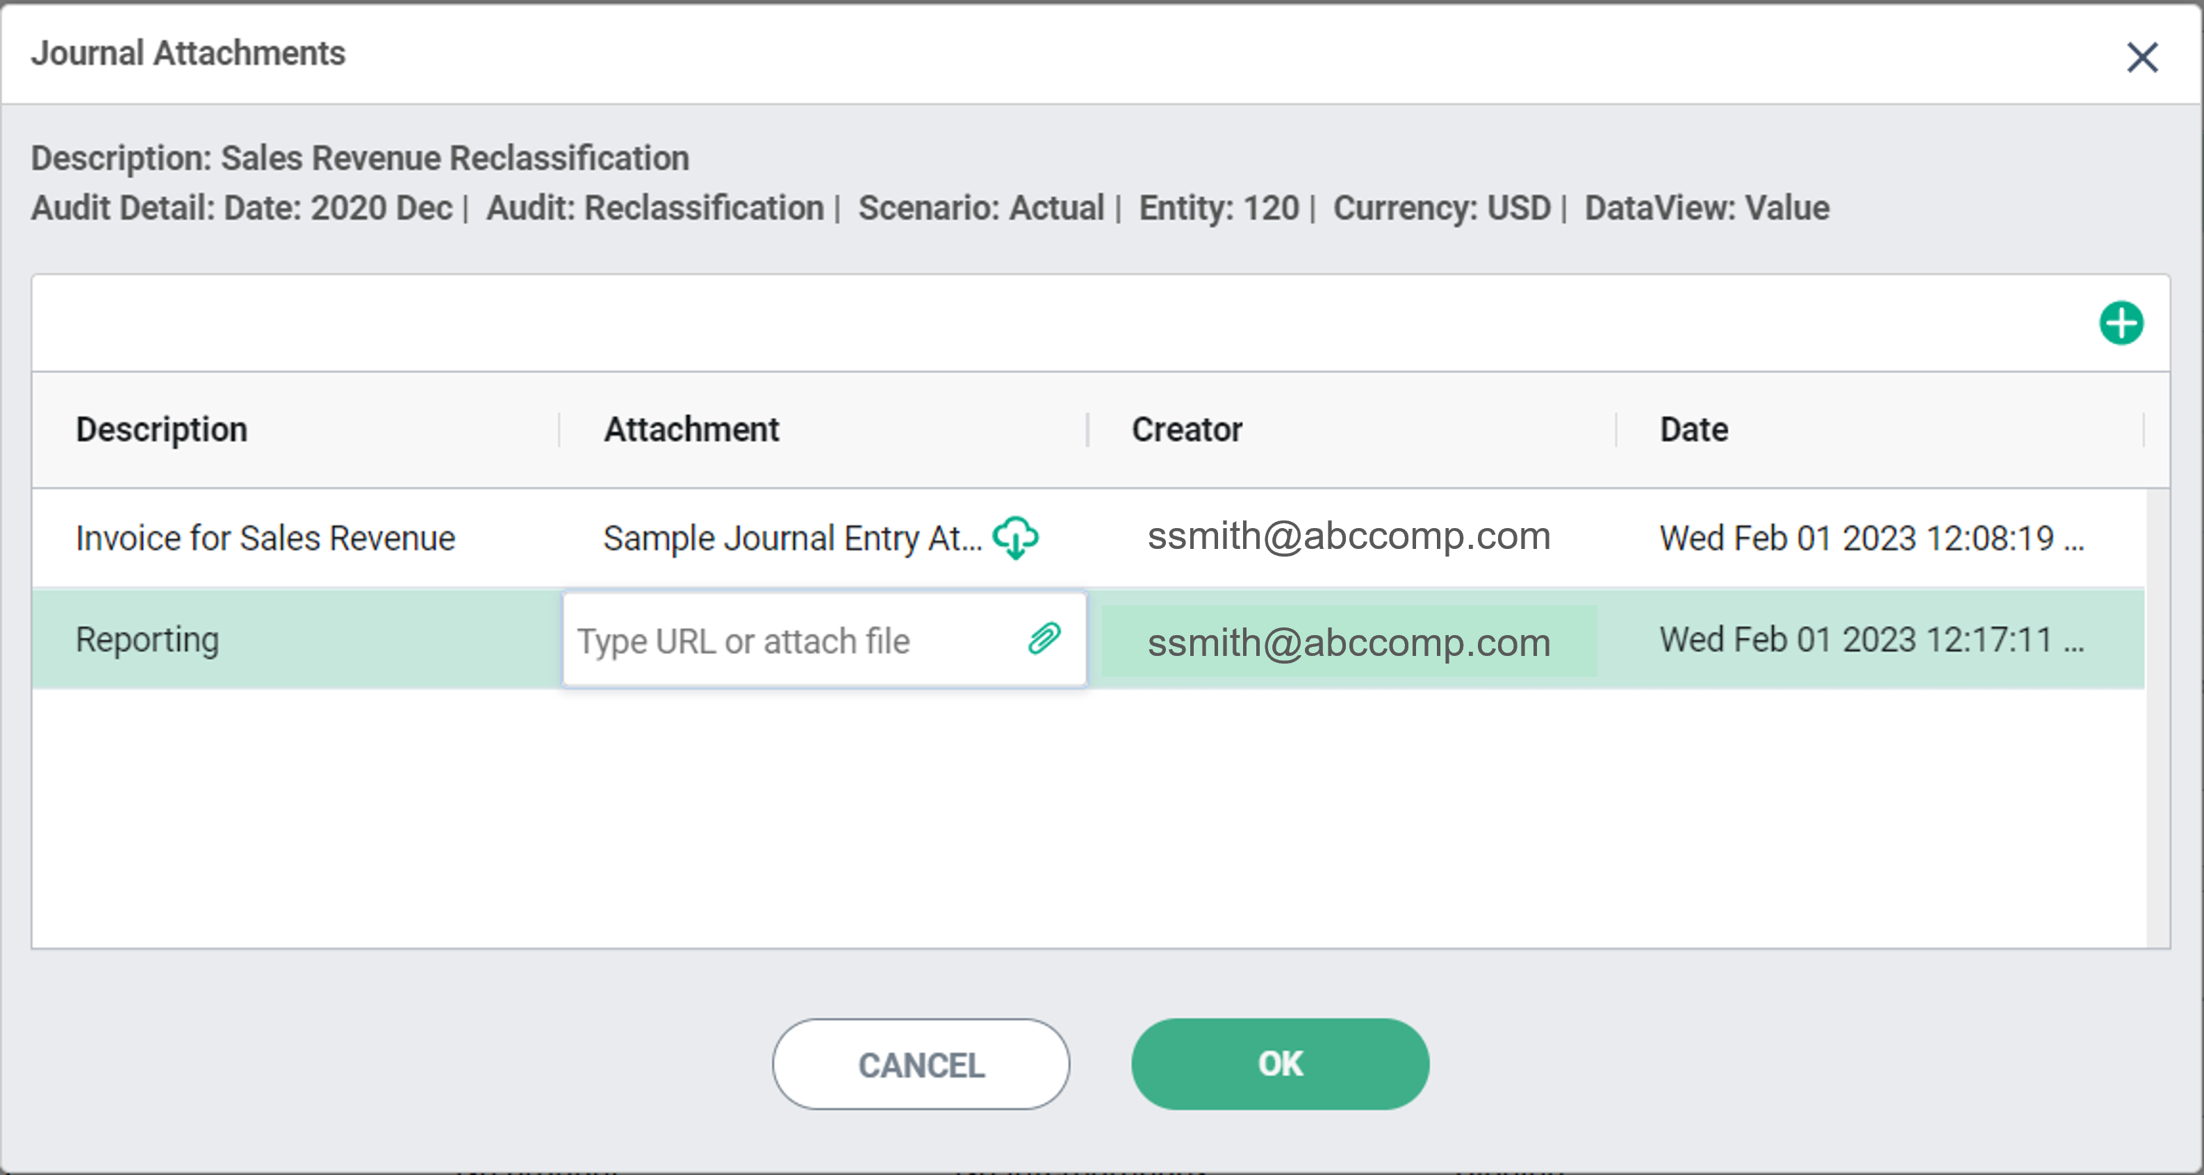This screenshot has width=2204, height=1175.
Task: Select the date Wed Feb 01 2023 12:17:11
Action: pyautogui.click(x=1871, y=639)
